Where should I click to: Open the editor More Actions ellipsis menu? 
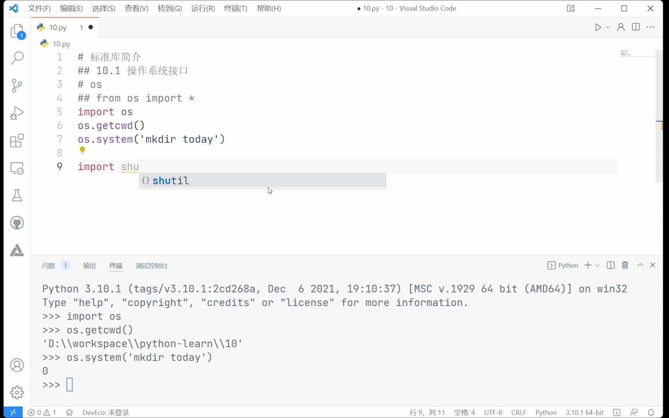pos(650,27)
